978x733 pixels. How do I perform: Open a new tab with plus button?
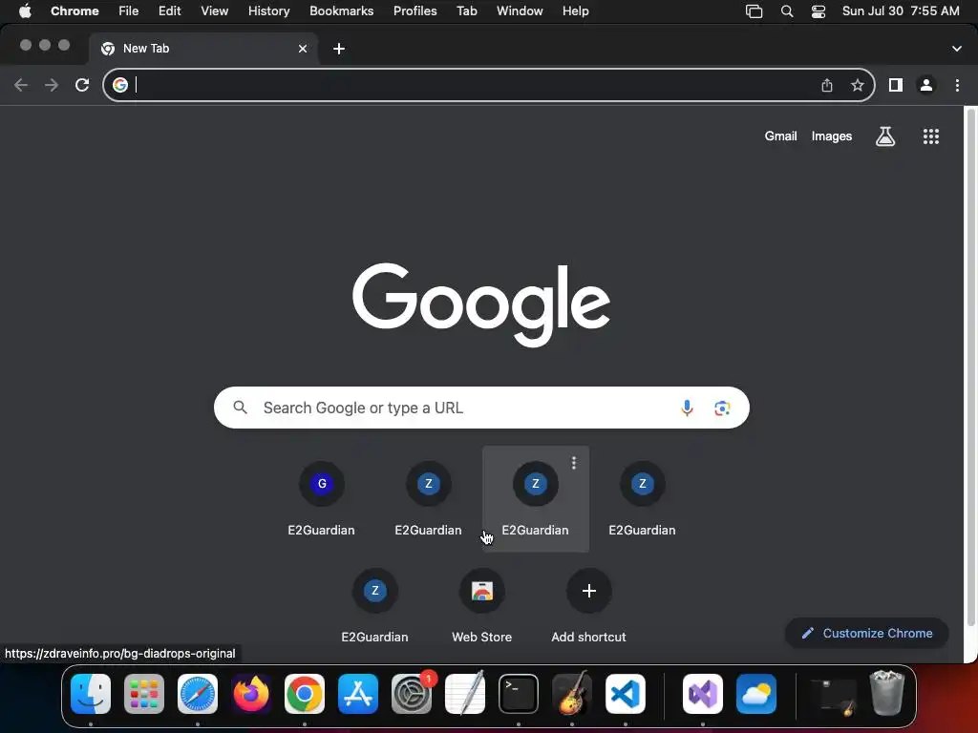339,49
